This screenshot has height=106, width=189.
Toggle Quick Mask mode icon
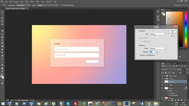[x=2, y=80]
